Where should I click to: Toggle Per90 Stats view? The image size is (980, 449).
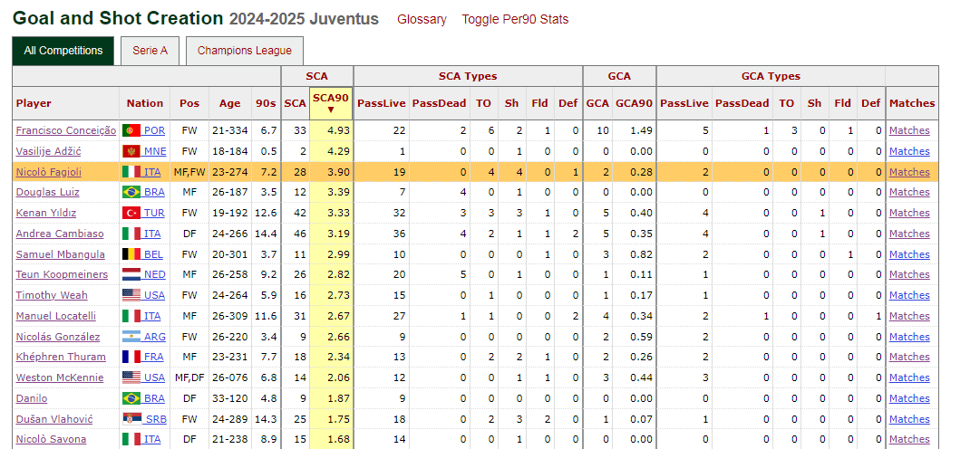pos(515,19)
